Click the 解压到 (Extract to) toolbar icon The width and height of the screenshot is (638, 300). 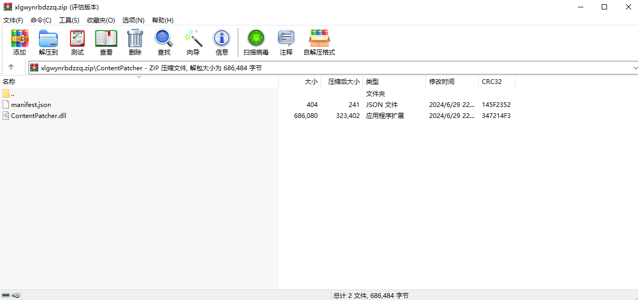(x=48, y=38)
